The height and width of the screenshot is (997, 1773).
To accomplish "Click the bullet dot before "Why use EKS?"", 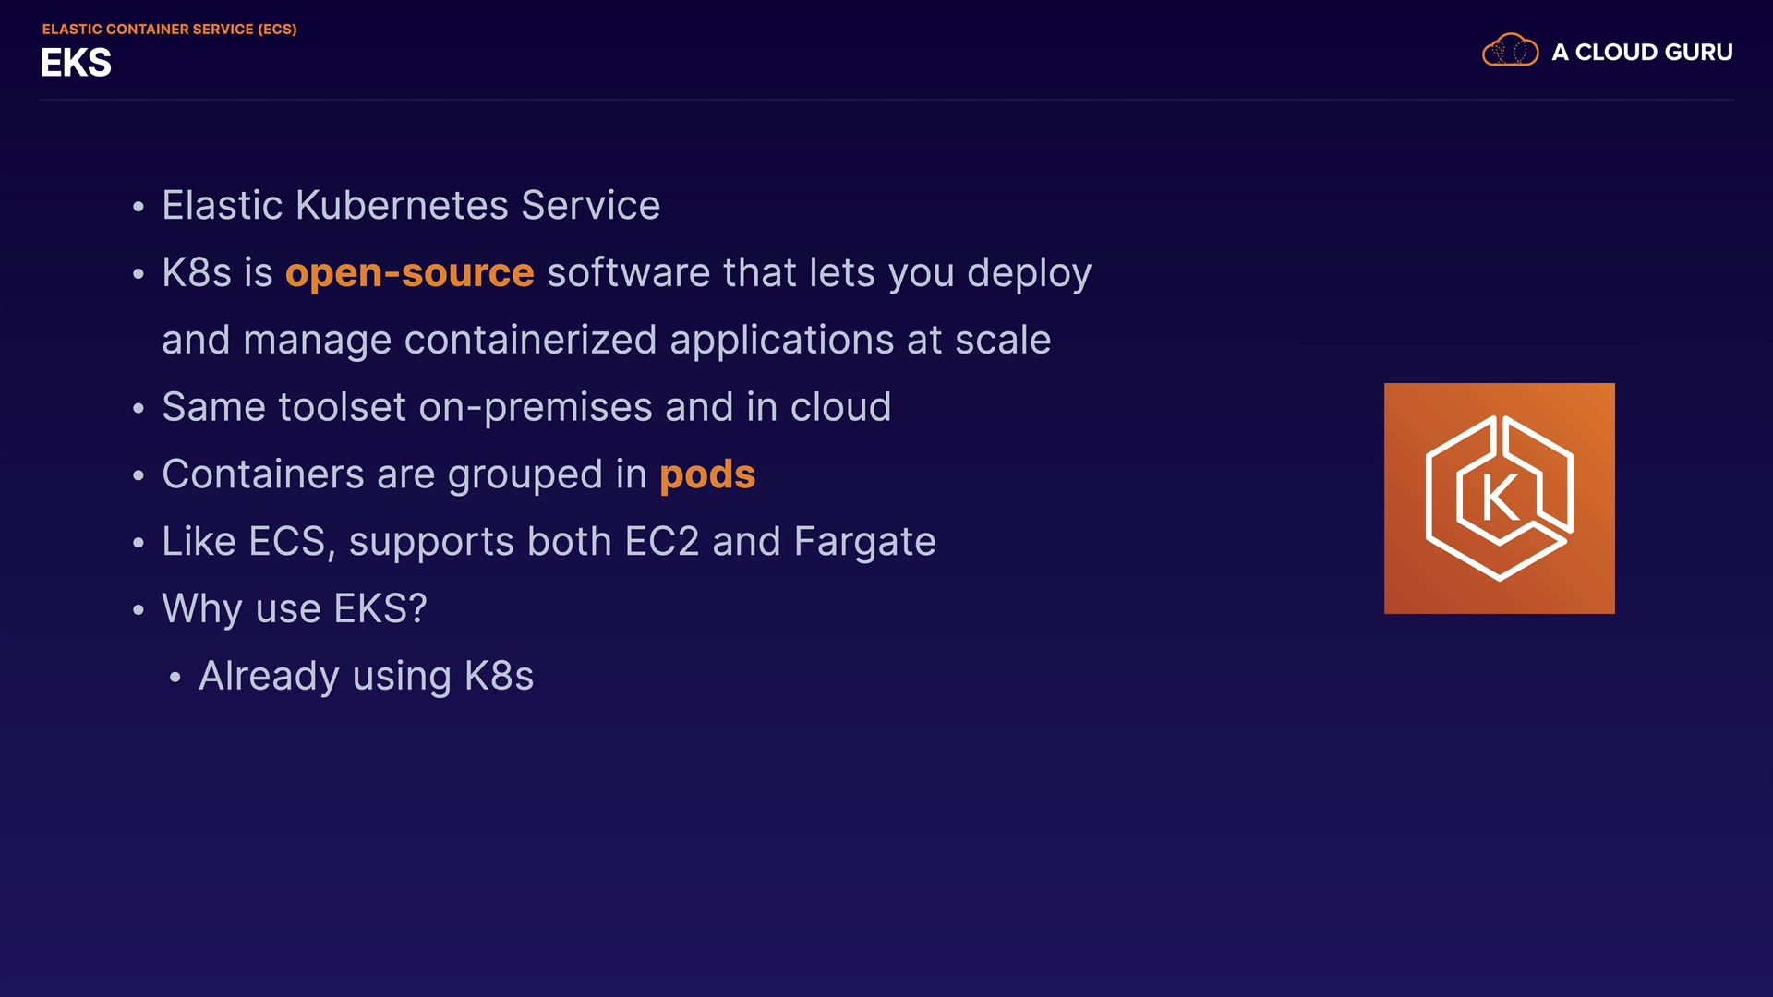I will 139,610.
